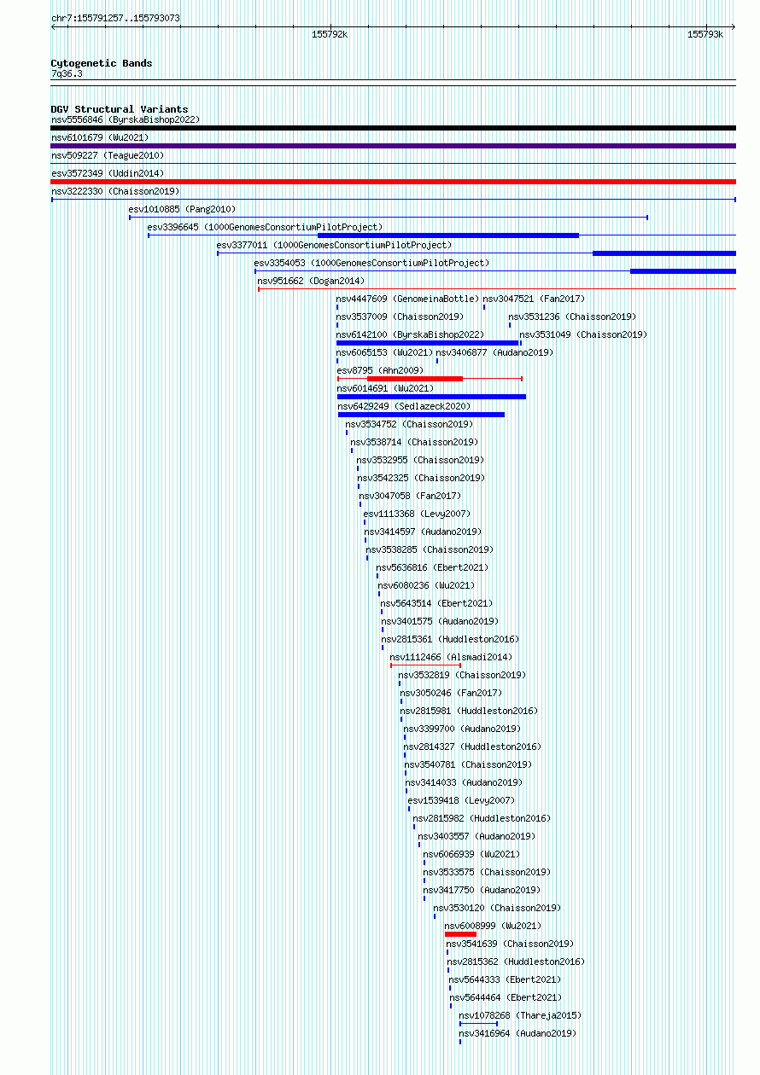Image resolution: width=760 pixels, height=1075 pixels.
Task: Click nsv1112466 (Alsmadi2014) label
Action: [451, 658]
